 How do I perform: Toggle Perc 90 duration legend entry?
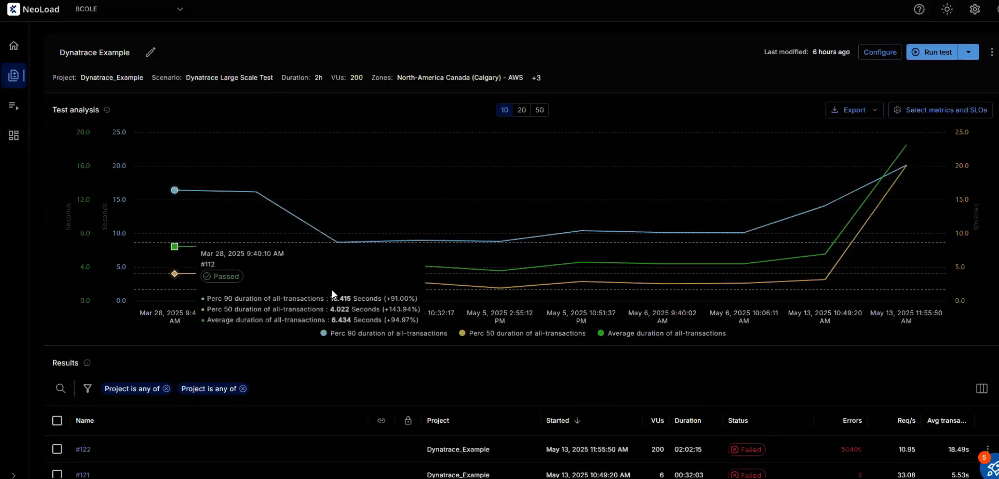point(384,333)
